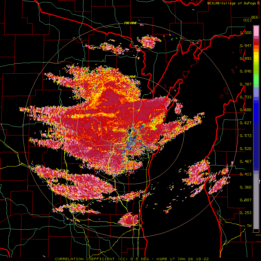Click the KGRB 17 JAN 26 timestamp text
The width and height of the screenshot is (261, 261).
click(183, 259)
